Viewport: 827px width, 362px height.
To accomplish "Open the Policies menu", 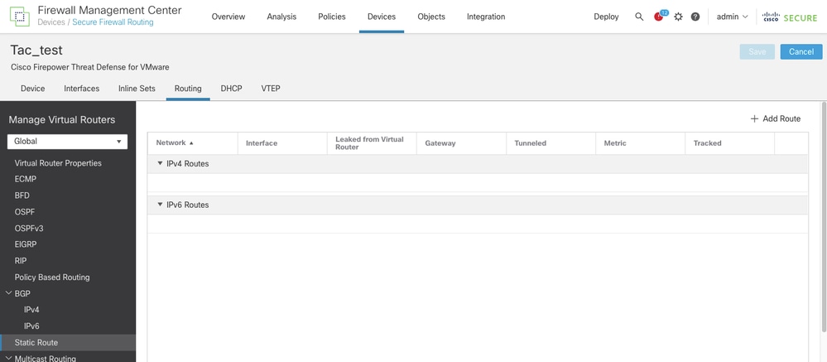I will pyautogui.click(x=332, y=17).
